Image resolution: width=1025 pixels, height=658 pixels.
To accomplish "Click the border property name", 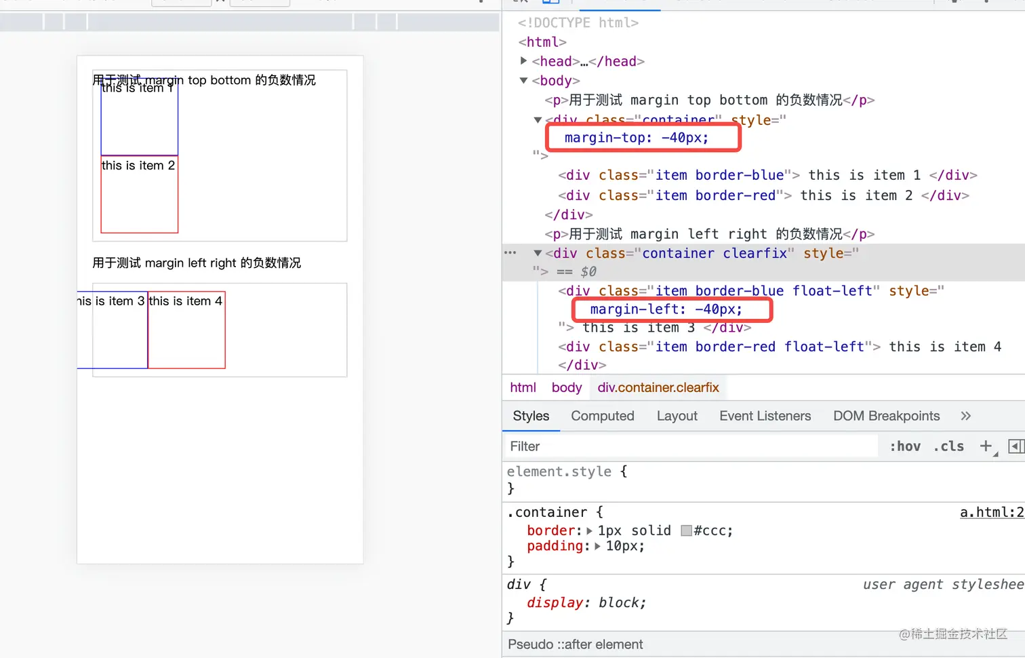I will 552,530.
